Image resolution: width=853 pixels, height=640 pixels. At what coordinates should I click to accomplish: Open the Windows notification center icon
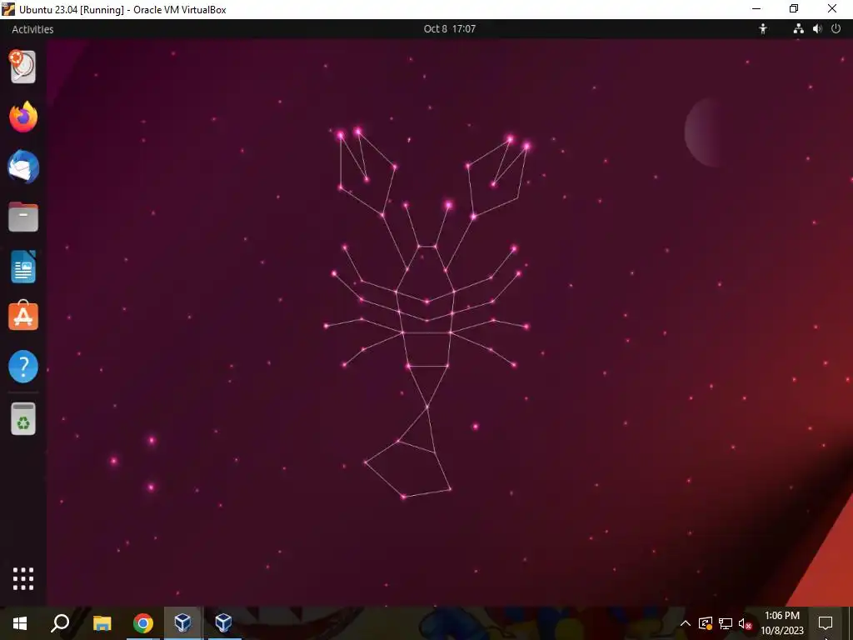[x=826, y=623]
